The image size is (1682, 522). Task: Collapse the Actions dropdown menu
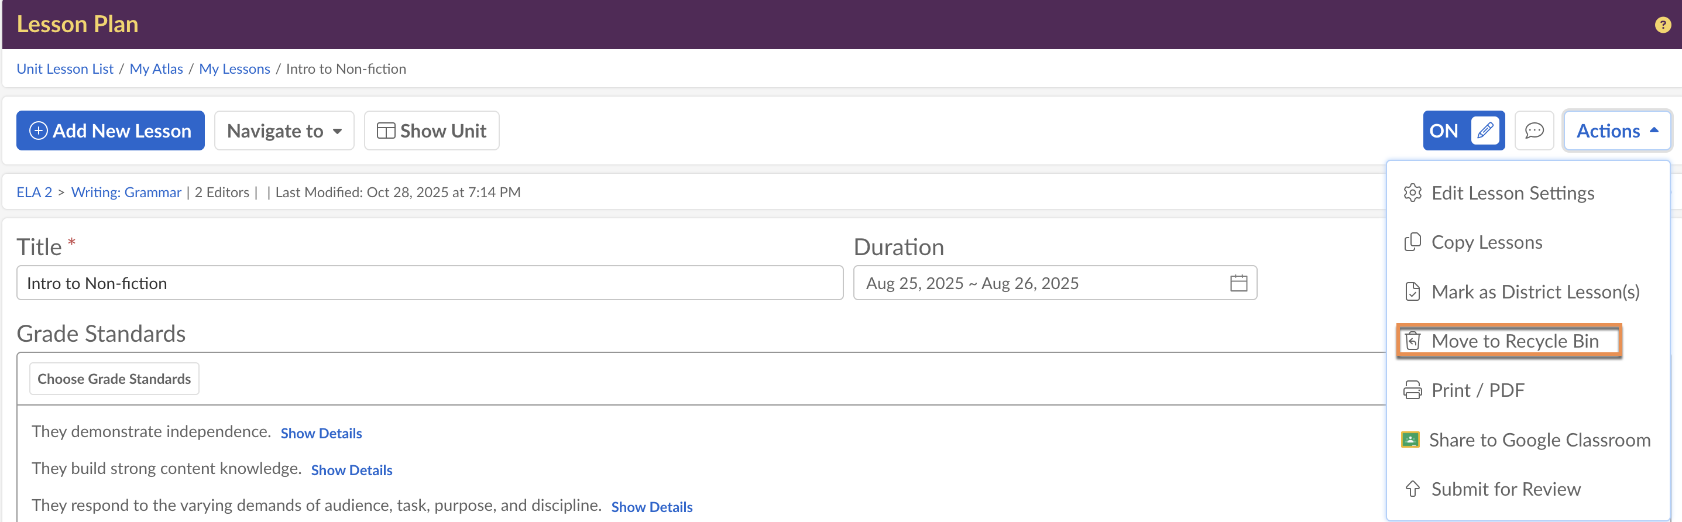(1616, 131)
